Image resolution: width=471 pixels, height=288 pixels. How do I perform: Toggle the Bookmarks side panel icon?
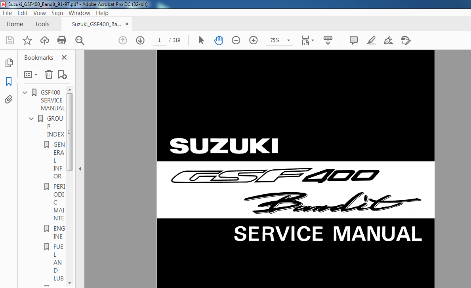9,81
